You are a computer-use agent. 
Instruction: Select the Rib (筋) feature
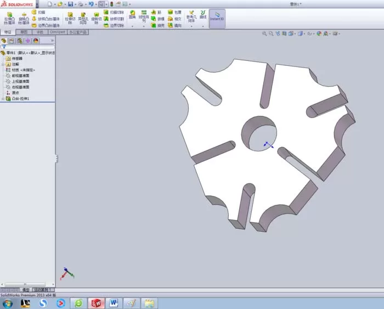click(156, 12)
